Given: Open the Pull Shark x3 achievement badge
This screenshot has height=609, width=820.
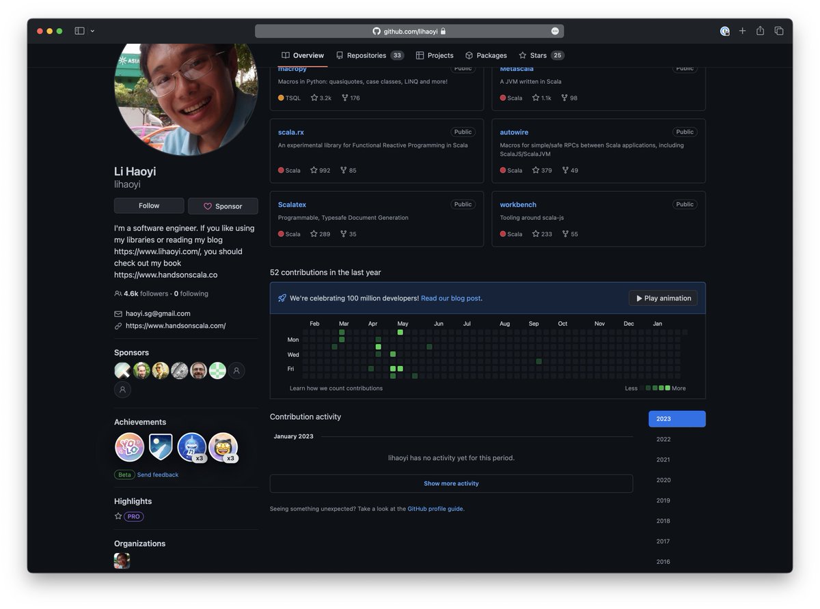Looking at the screenshot, I should coord(192,447).
